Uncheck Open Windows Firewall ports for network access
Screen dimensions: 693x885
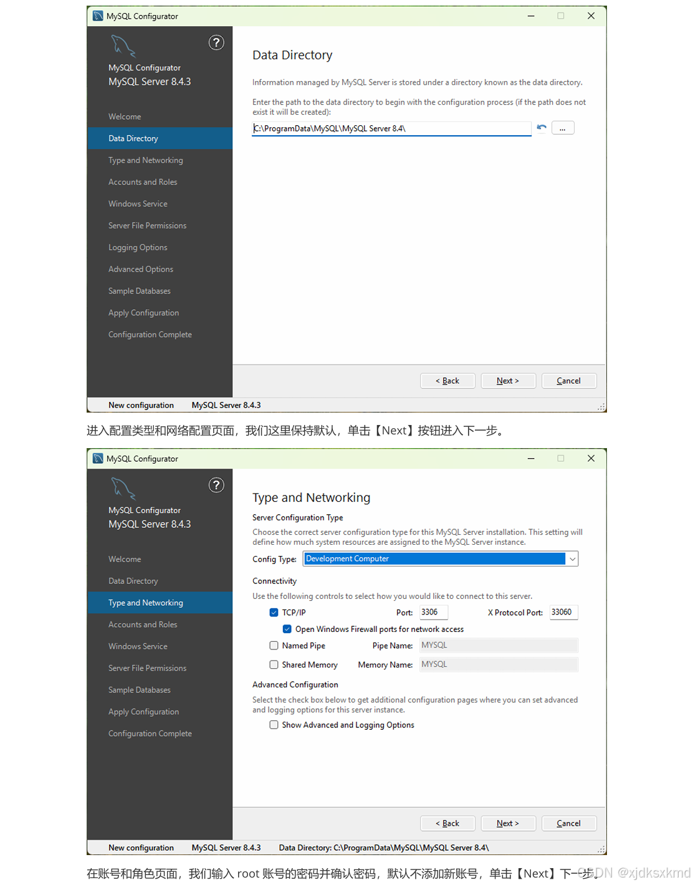click(287, 629)
